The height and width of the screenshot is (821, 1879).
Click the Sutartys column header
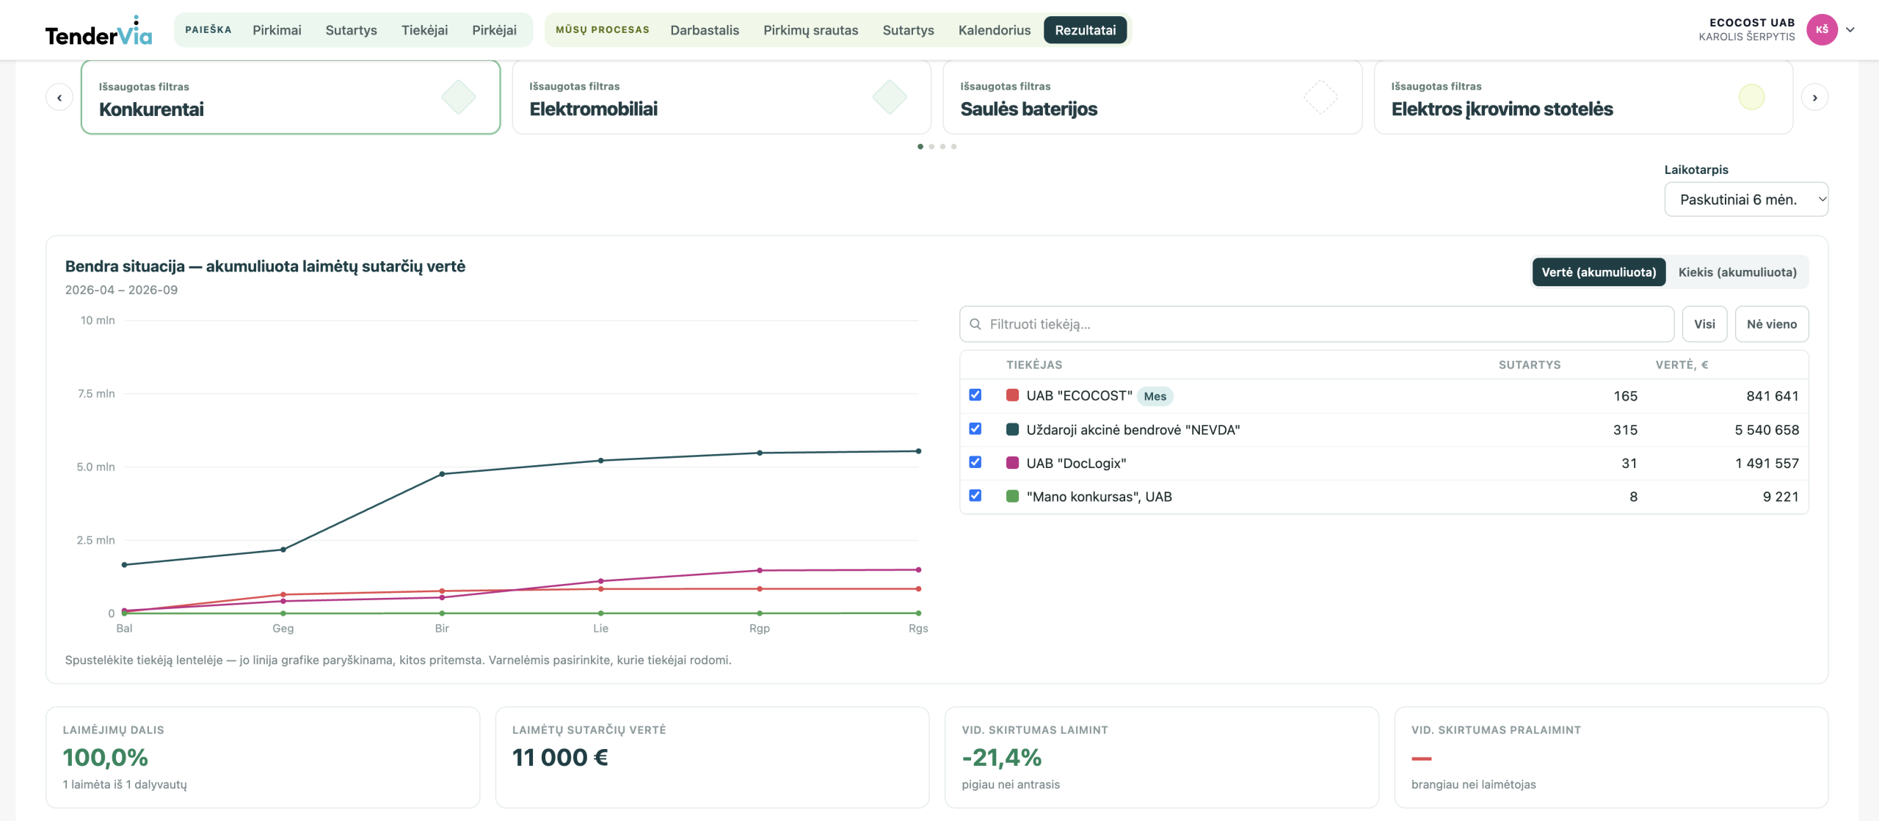tap(1529, 365)
